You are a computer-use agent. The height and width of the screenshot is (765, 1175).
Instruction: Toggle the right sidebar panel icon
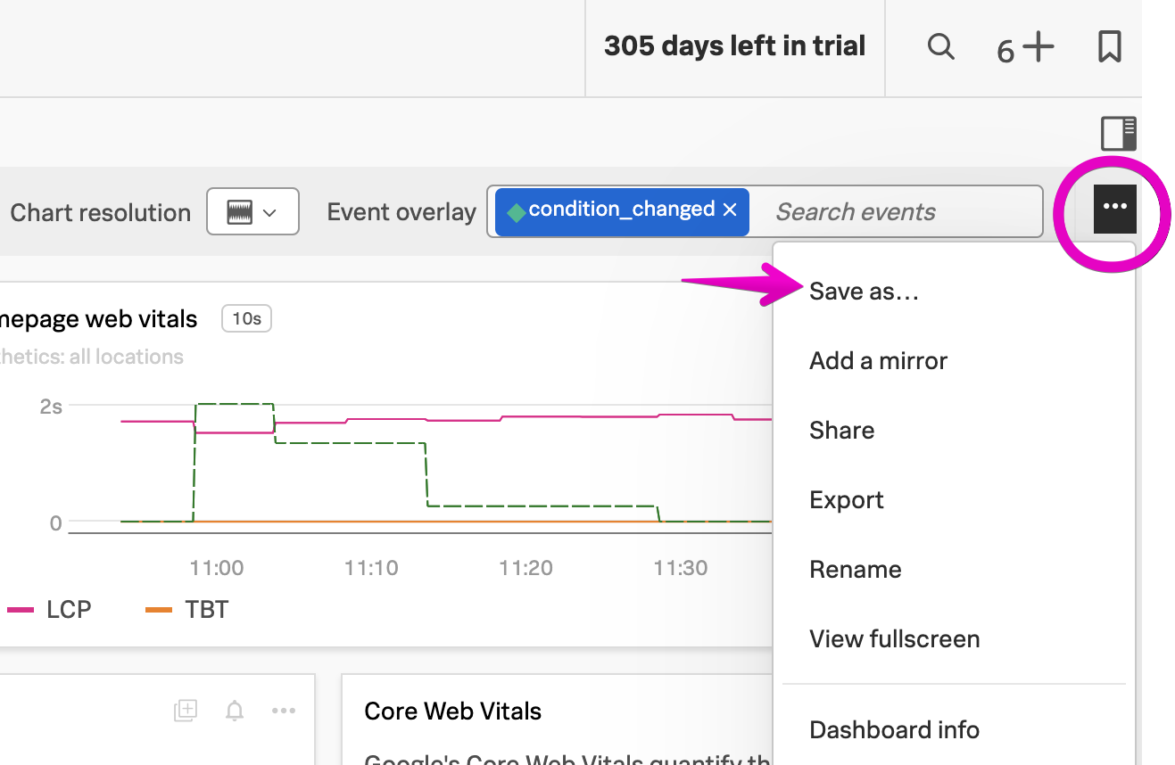1118,133
